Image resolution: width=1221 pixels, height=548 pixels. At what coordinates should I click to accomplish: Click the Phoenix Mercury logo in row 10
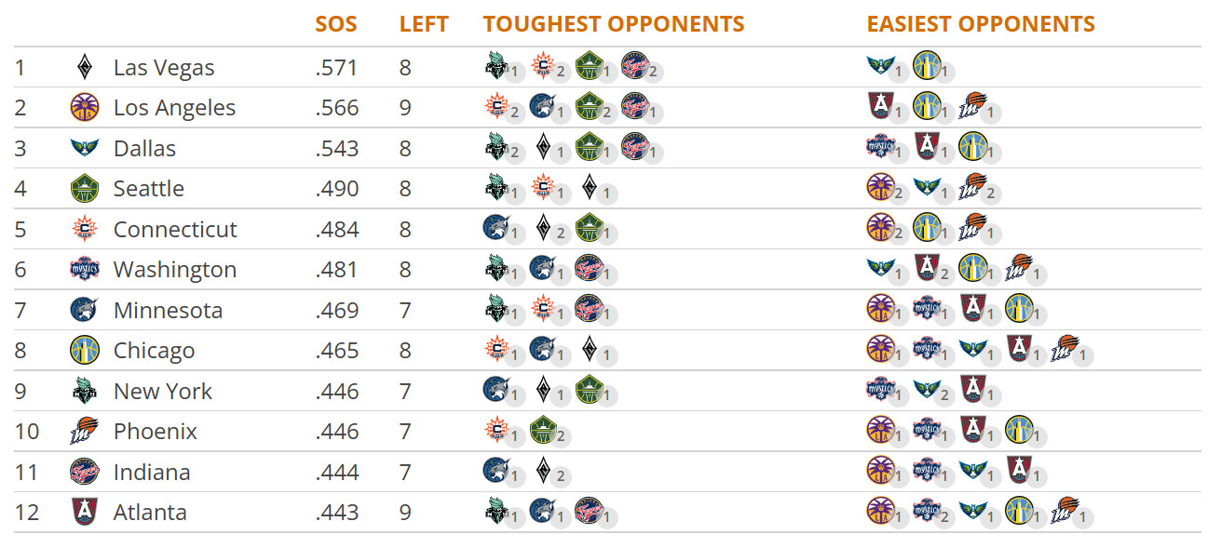click(x=85, y=432)
